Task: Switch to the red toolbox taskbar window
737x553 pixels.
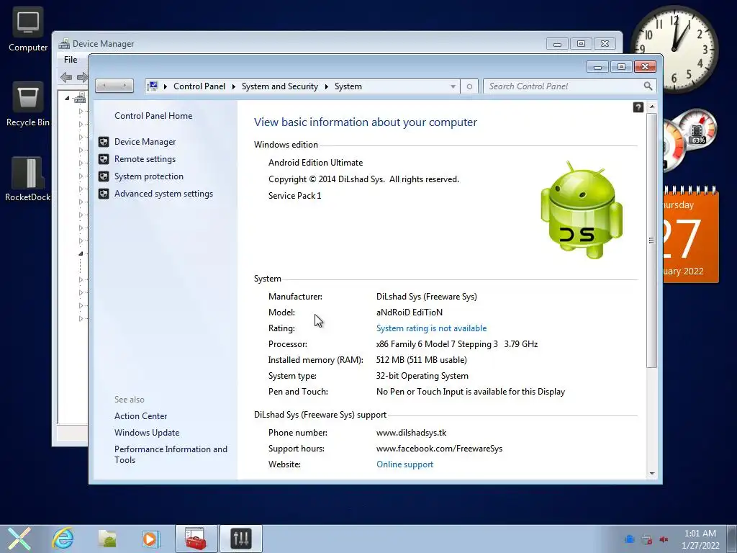Action: click(x=196, y=539)
